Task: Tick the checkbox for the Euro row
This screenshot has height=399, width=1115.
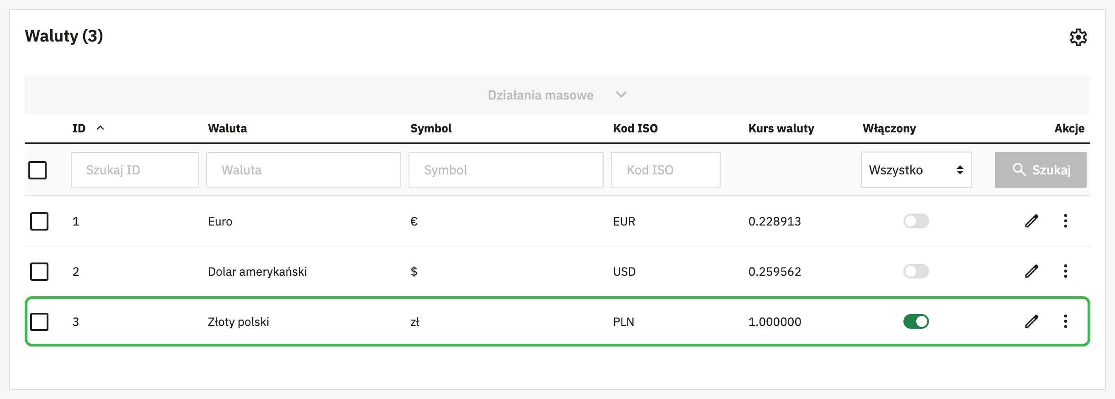Action: click(39, 221)
